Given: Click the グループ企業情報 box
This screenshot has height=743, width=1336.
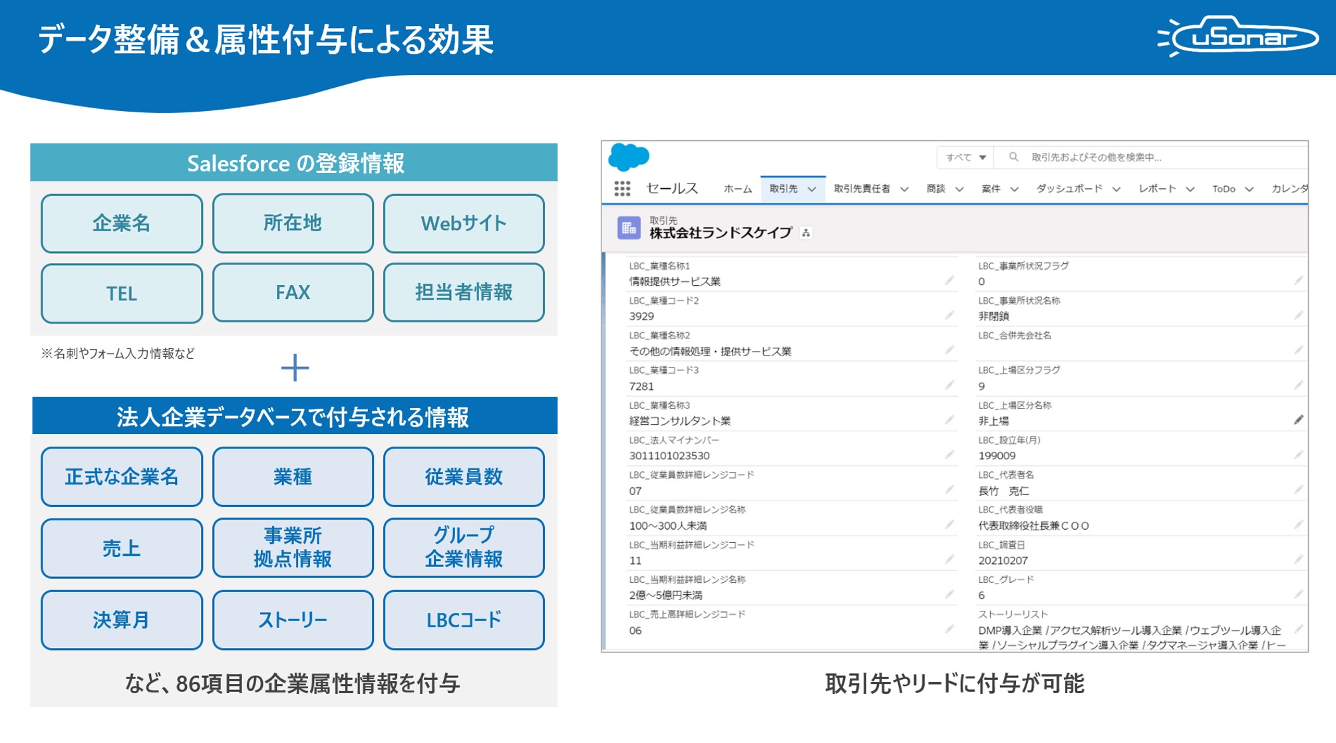Looking at the screenshot, I should click(464, 548).
